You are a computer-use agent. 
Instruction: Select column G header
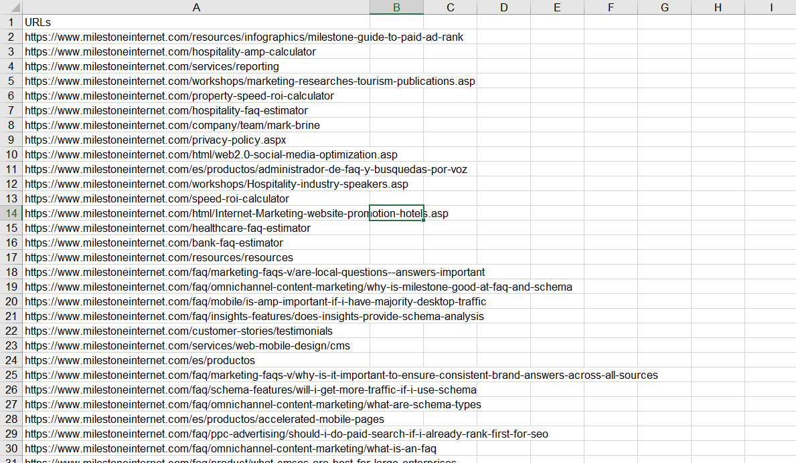point(665,7)
